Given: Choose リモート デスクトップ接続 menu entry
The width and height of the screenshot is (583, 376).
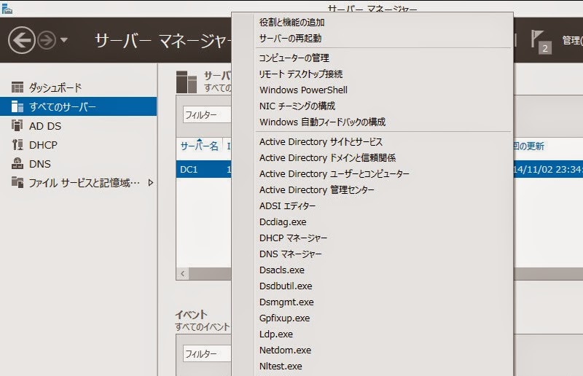Looking at the screenshot, I should (301, 74).
